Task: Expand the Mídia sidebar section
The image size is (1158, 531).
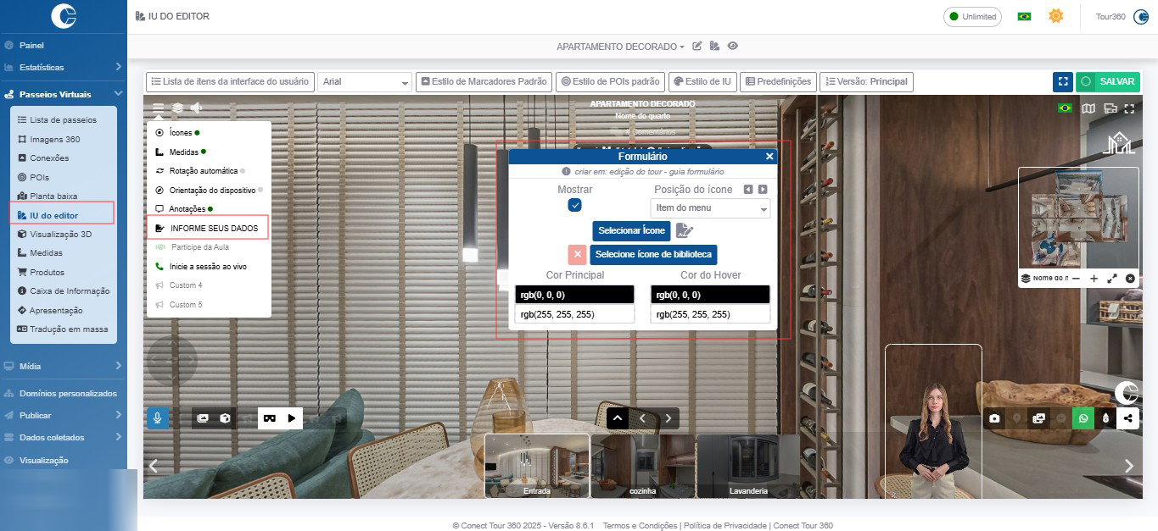Action: pyautogui.click(x=64, y=366)
